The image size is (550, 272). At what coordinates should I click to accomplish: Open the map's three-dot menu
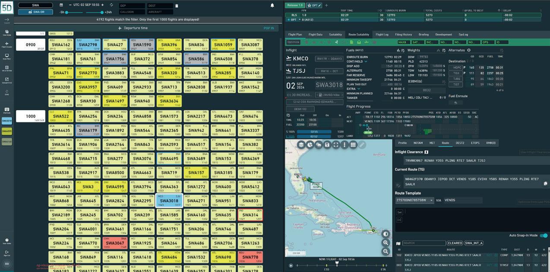point(345,145)
